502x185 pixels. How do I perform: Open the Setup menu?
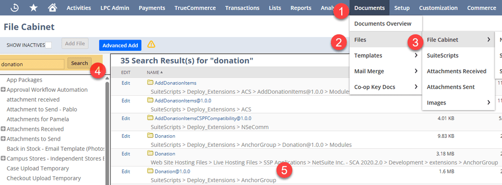(402, 8)
